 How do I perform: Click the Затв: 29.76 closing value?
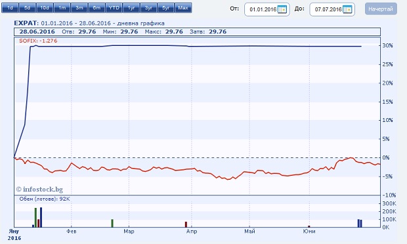[208, 31]
